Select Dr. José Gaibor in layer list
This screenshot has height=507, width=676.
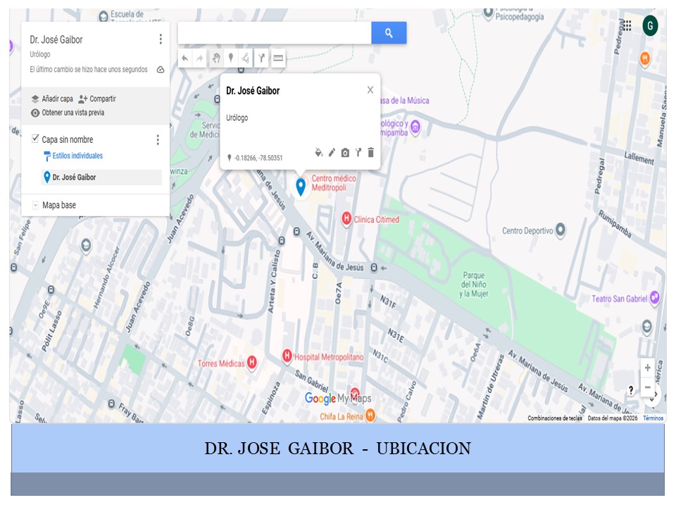coord(101,177)
